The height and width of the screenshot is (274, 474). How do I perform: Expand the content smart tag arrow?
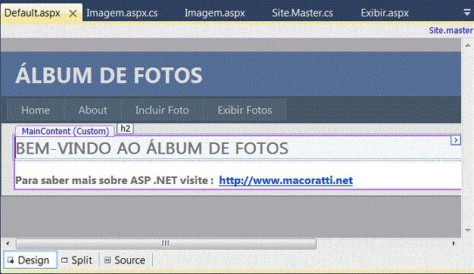pos(456,140)
